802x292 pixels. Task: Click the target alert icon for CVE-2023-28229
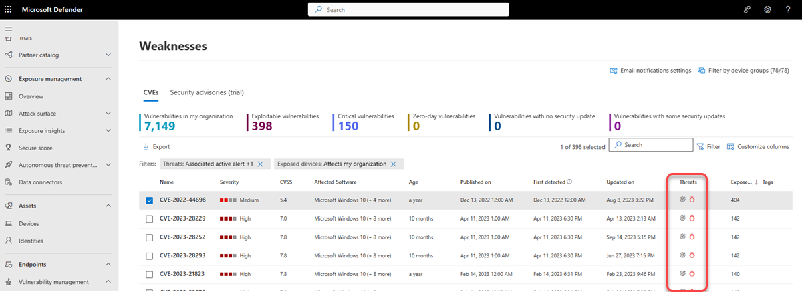682,218
